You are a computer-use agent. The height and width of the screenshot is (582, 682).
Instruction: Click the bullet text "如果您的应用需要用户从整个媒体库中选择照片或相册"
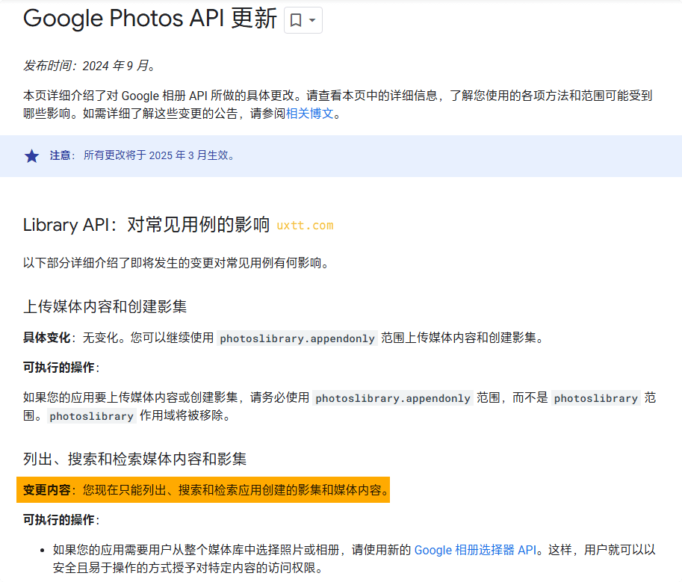(x=196, y=550)
